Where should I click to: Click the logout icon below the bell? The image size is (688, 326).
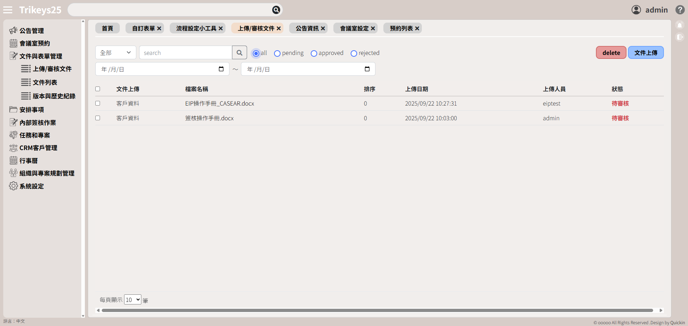pos(679,37)
